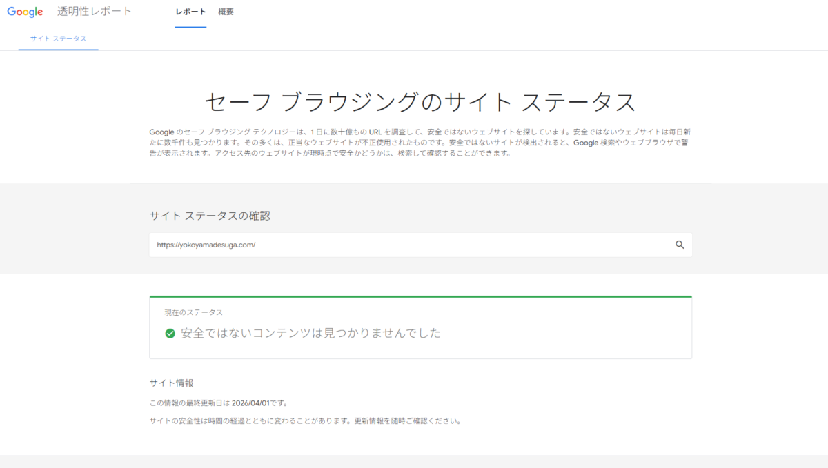Select the multicolored G in the Google logo

click(x=10, y=11)
